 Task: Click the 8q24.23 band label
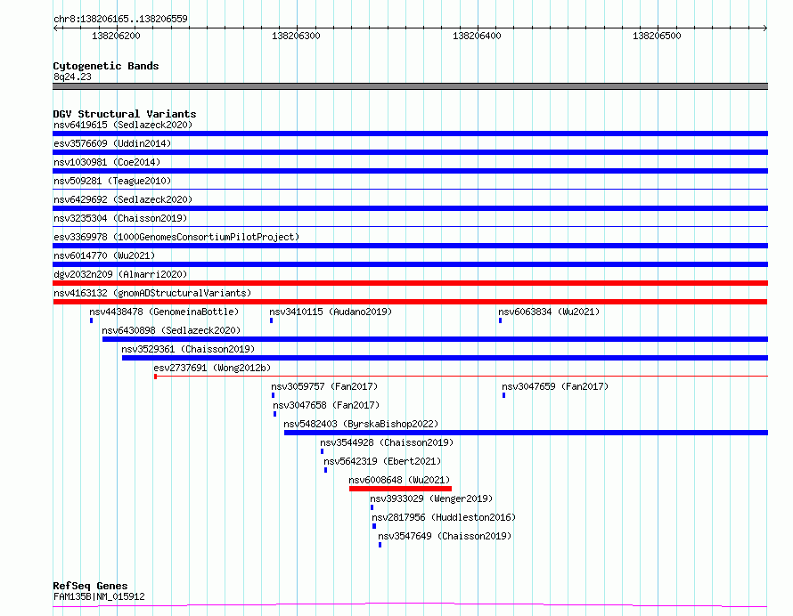coord(72,77)
